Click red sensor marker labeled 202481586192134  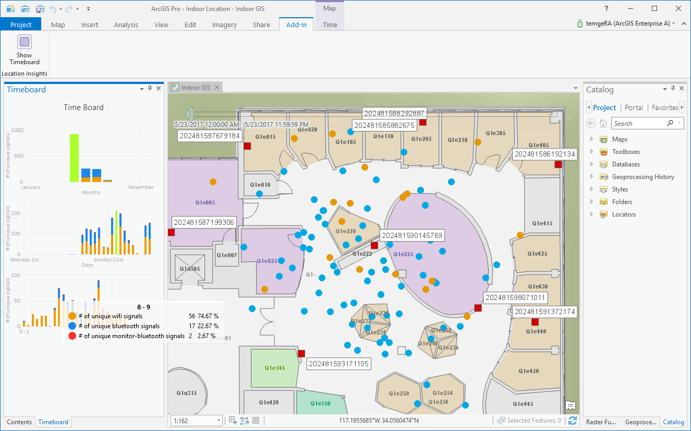click(558, 164)
